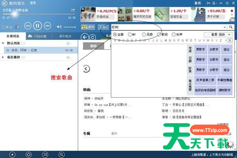Viewport: 237px width, 158px height.
Task: Open 好声音第二季 recommendation
Action: [x=205, y=80]
